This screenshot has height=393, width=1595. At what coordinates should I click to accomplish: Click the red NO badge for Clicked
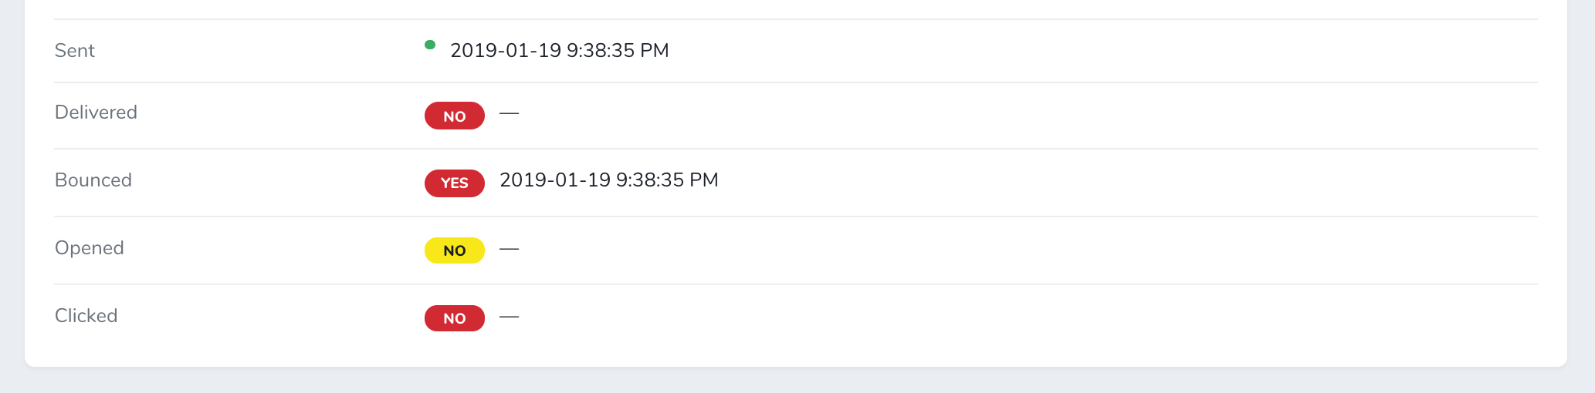click(x=454, y=318)
